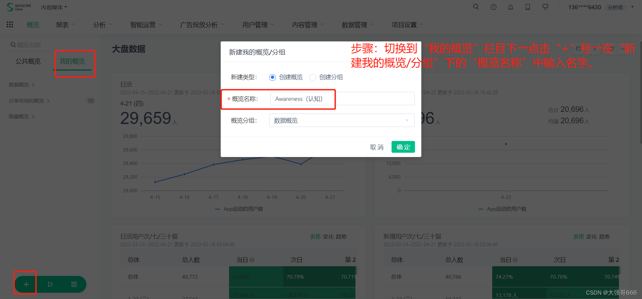Viewport: 642px width, 299px height.
Task: Toggle right chart's App启动的用户数 legend entry
Action: click(502, 209)
